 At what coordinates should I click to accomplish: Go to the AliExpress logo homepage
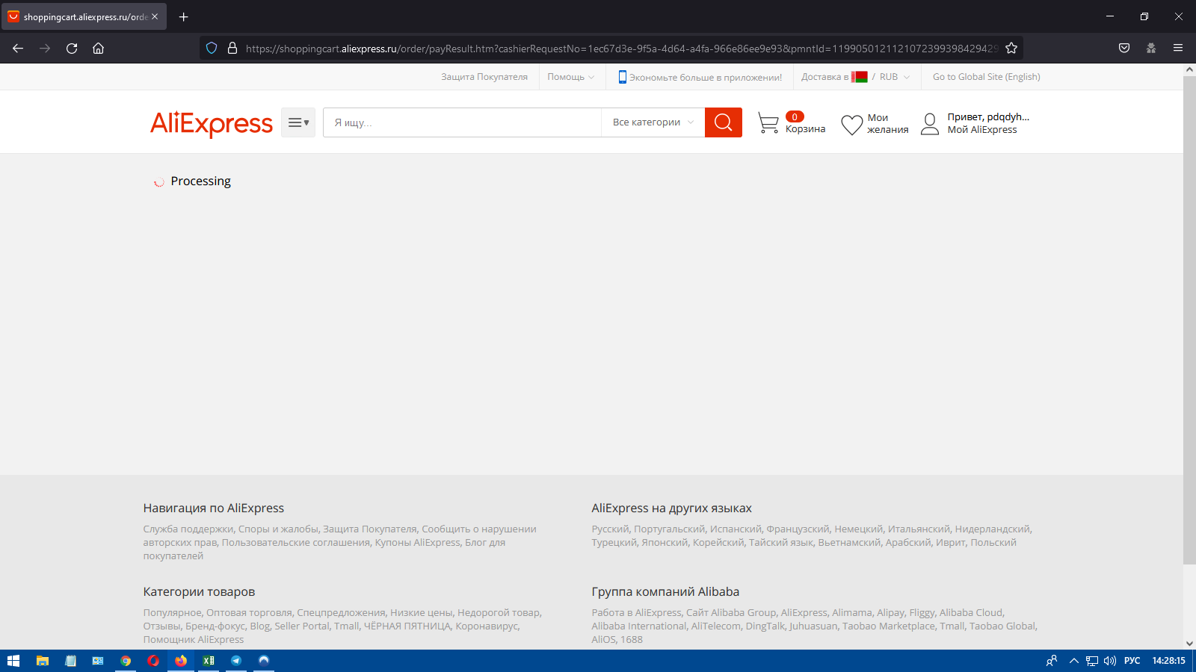(212, 123)
